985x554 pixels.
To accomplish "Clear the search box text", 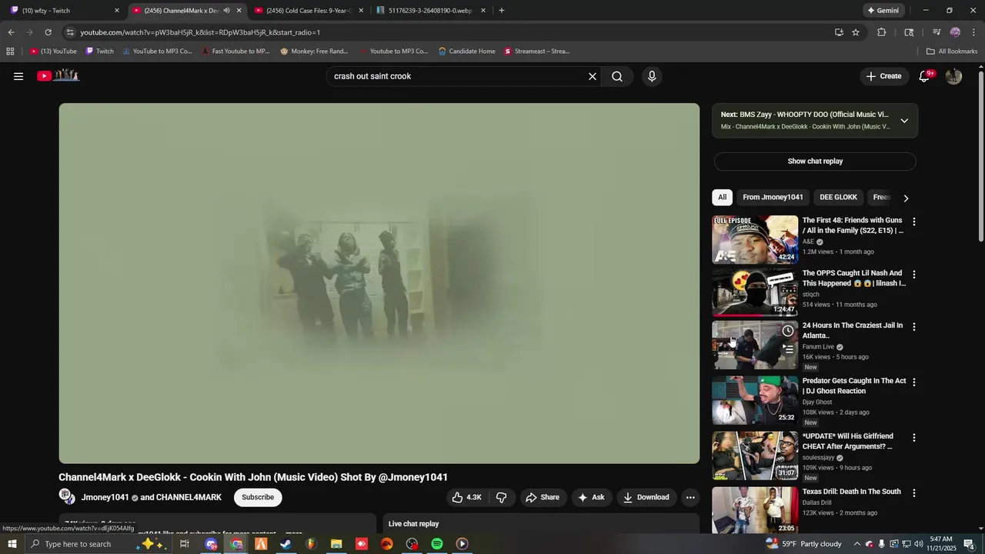I will (593, 76).
